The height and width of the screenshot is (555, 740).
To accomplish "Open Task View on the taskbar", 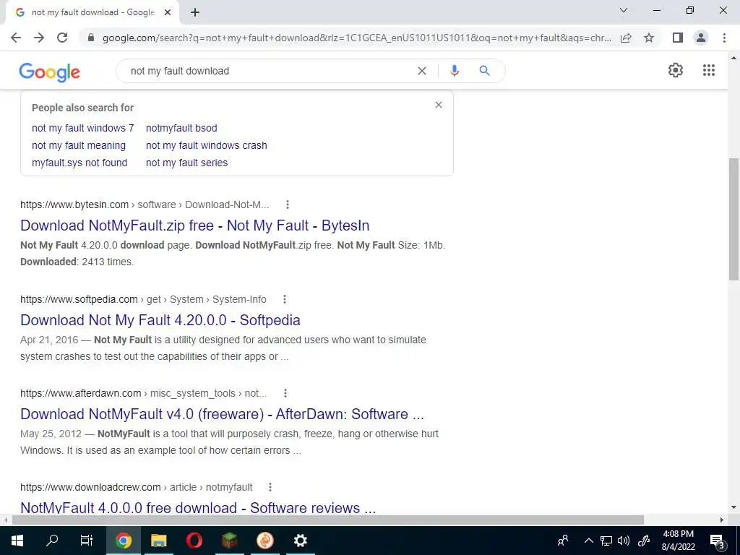I will 87,541.
